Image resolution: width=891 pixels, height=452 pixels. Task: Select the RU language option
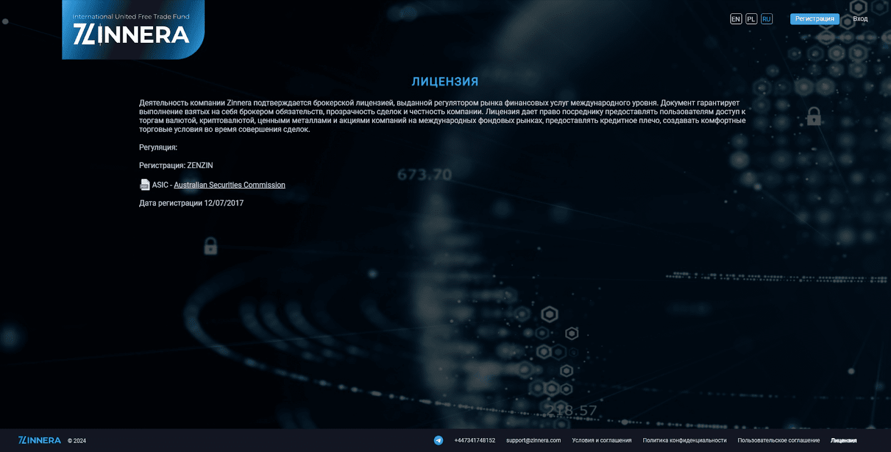coord(767,19)
